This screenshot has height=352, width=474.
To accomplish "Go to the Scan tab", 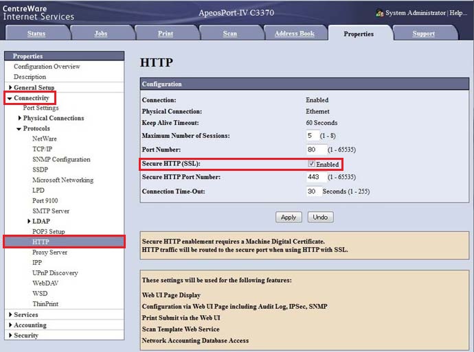I will (x=229, y=34).
